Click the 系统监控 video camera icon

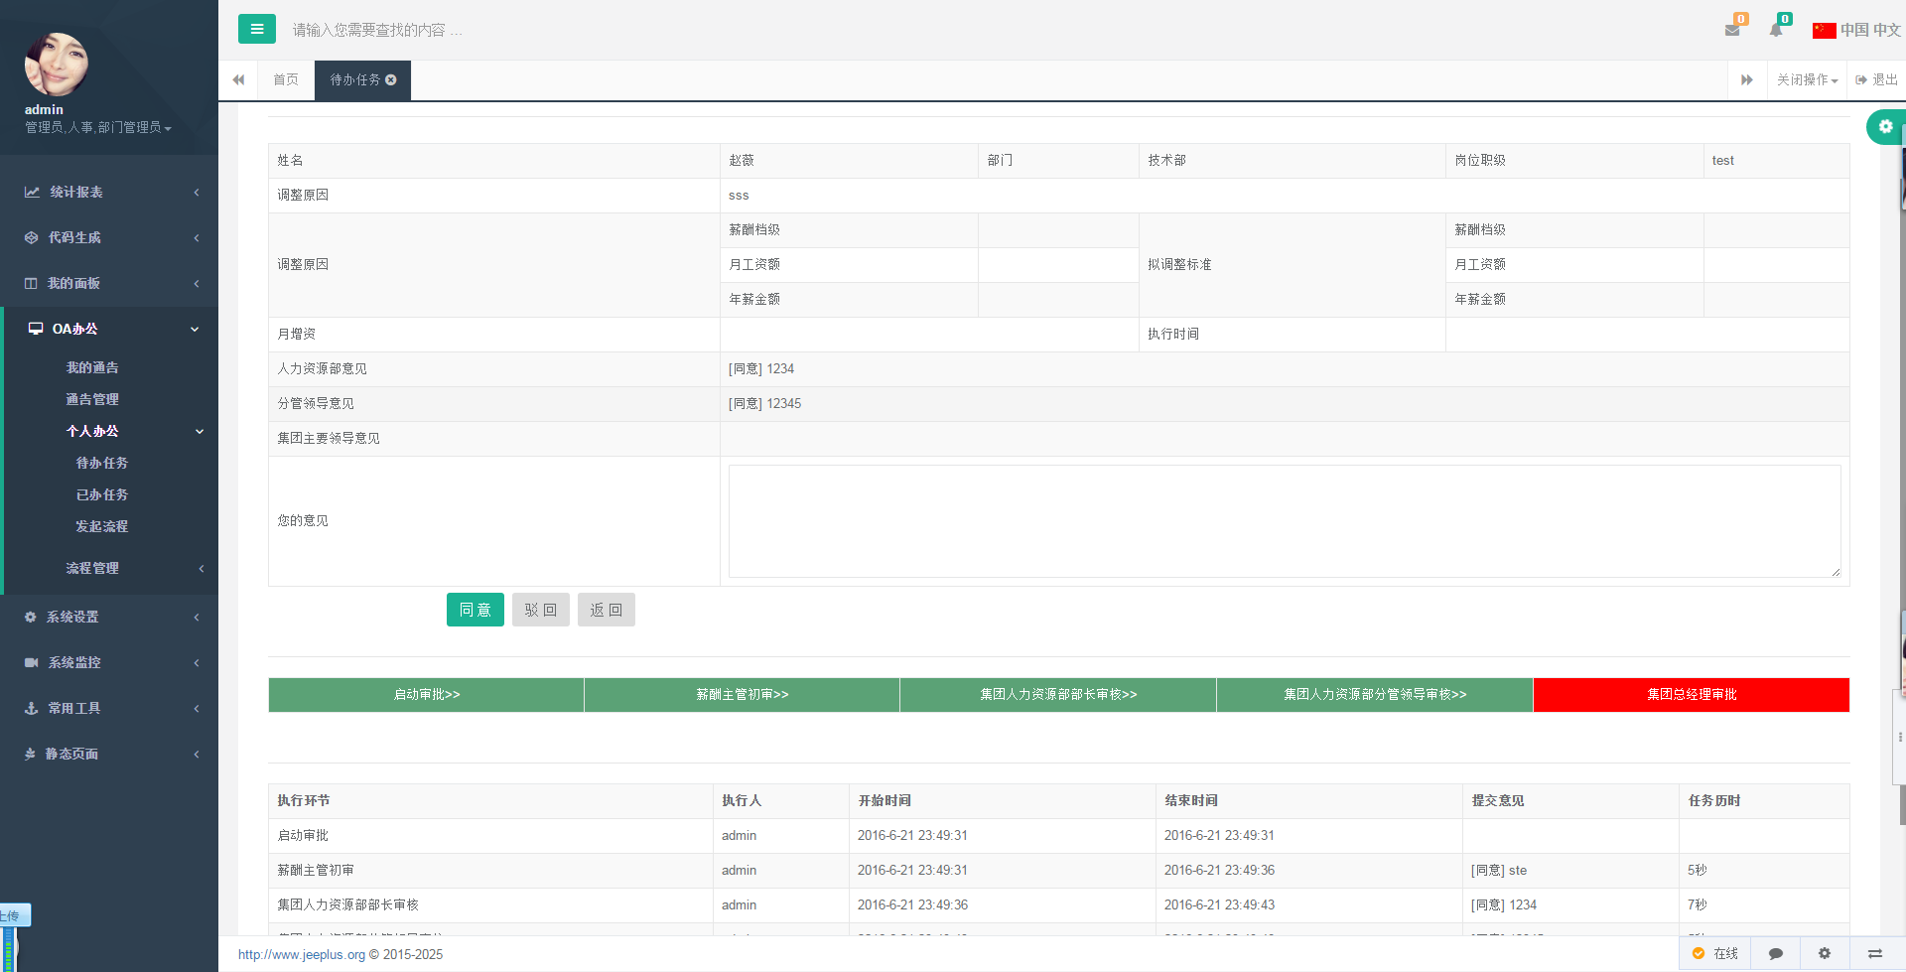[32, 662]
